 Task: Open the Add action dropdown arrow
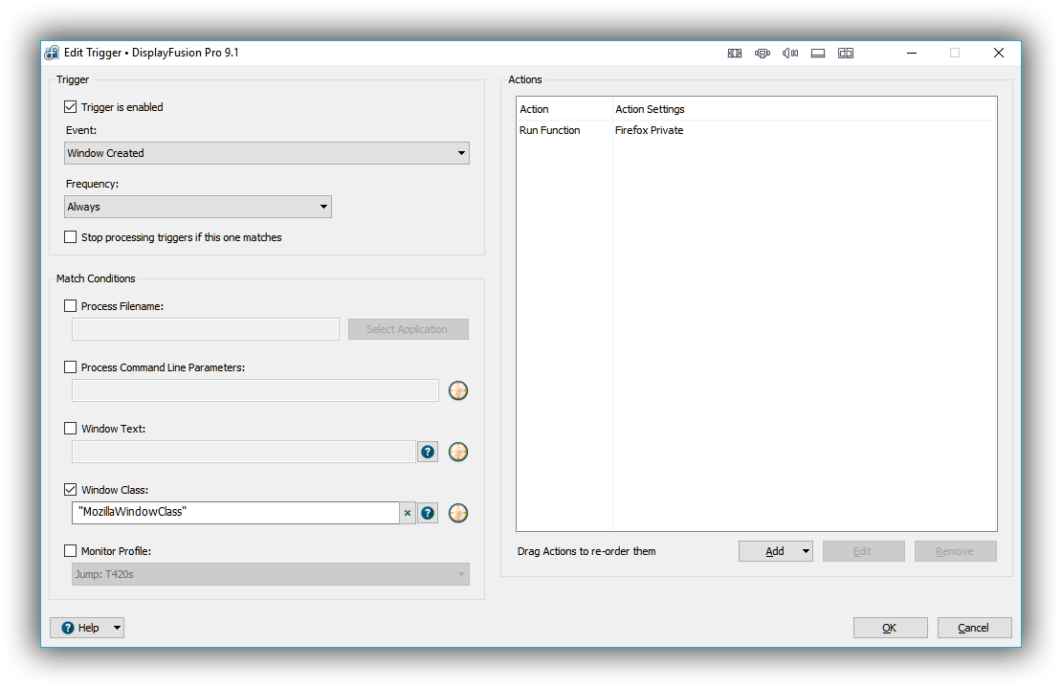(x=806, y=551)
